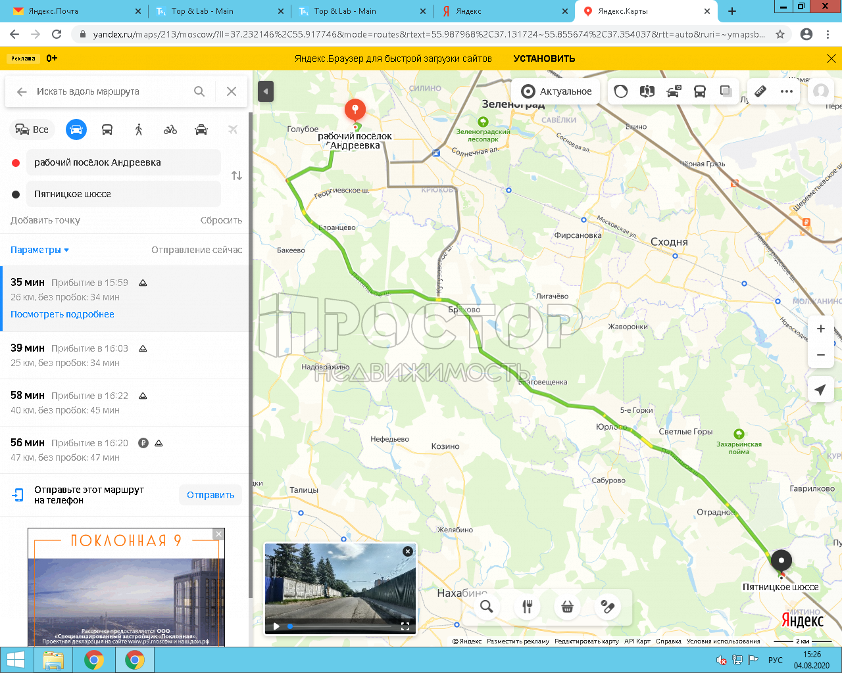Viewport: 842px width, 673px height.
Task: Click 'Отправление сейчас' departure time selector
Action: tap(197, 250)
